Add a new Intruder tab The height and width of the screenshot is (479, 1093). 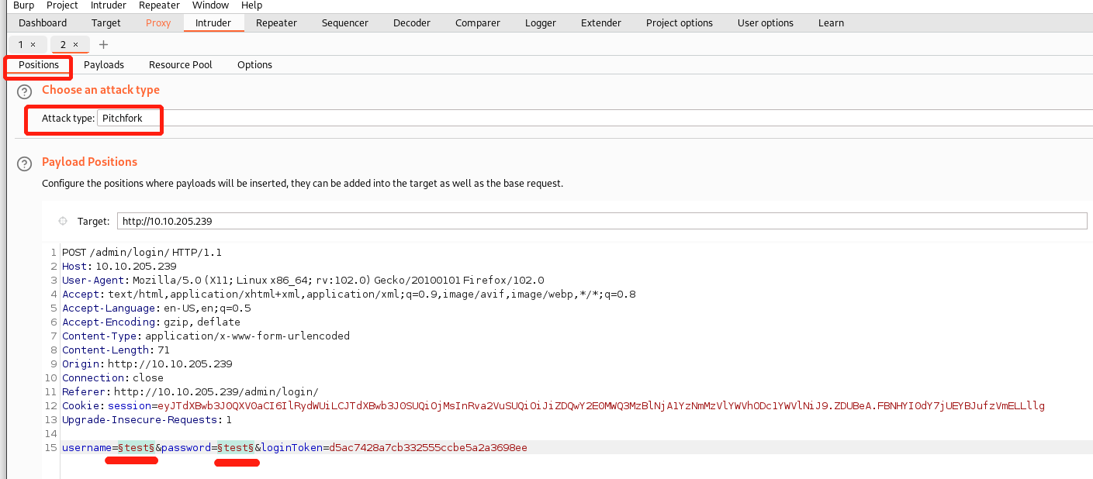click(x=104, y=45)
